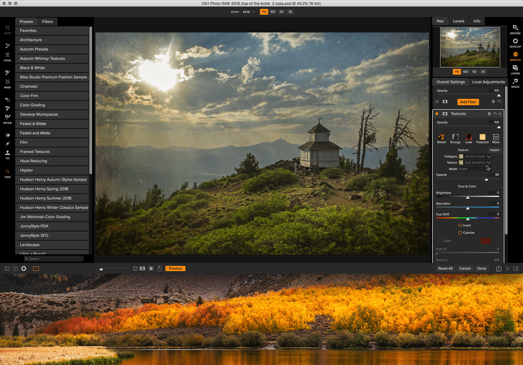Image resolution: width=523 pixels, height=365 pixels.
Task: Toggle the Textures filter on/off dot
Action: 437,114
